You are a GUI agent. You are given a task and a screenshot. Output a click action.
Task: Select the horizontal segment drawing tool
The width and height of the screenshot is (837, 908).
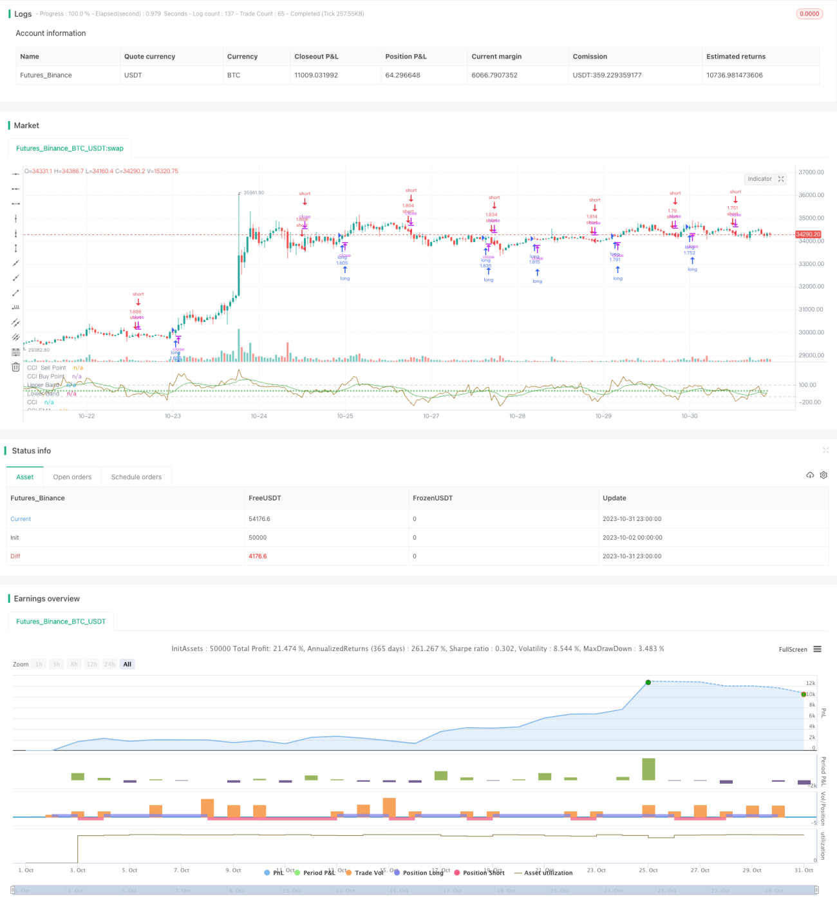coord(15,203)
